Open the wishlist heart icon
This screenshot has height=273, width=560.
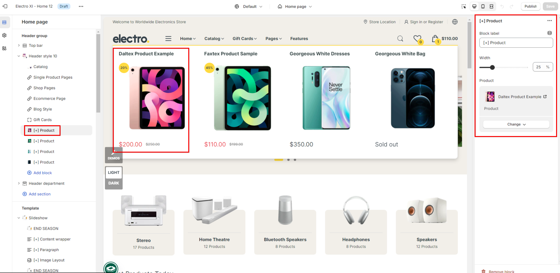tap(417, 38)
